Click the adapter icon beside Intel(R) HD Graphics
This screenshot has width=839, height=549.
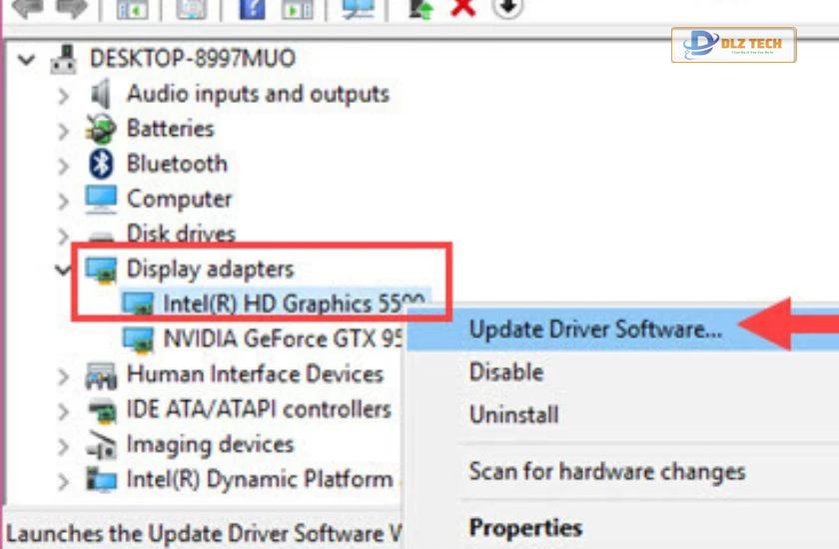pyautogui.click(x=138, y=304)
